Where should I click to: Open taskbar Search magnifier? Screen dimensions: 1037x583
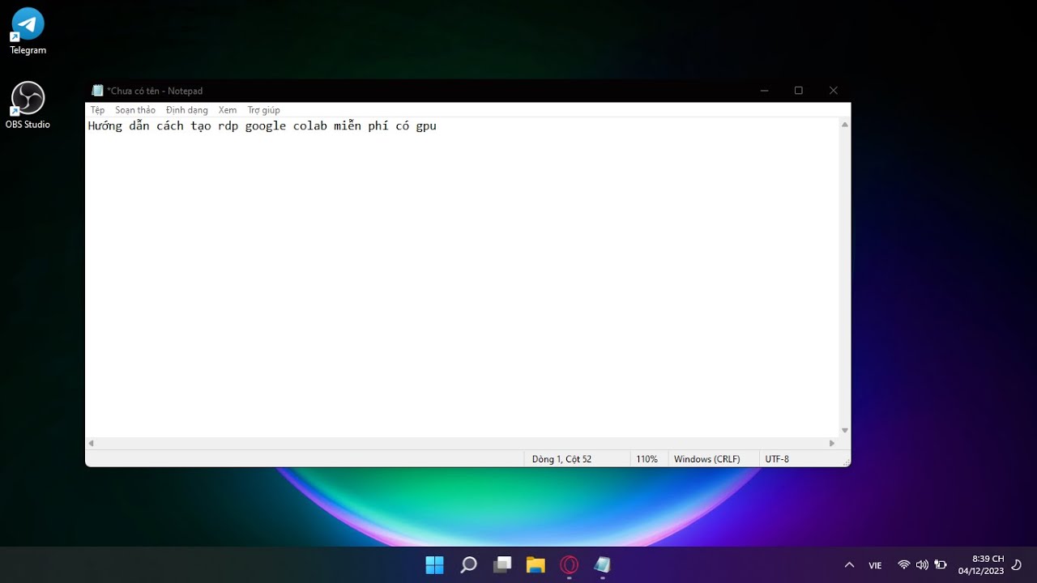click(468, 565)
